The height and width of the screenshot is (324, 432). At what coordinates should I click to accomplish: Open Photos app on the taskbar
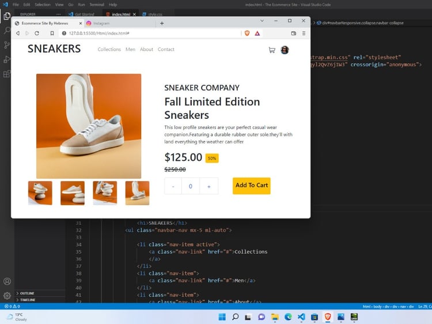pos(341,317)
